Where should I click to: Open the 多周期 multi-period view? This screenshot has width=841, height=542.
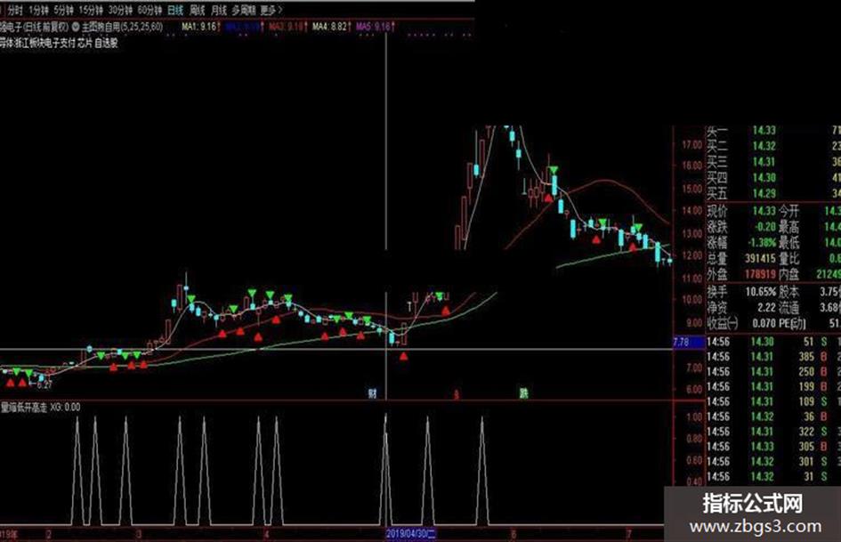[x=244, y=10]
